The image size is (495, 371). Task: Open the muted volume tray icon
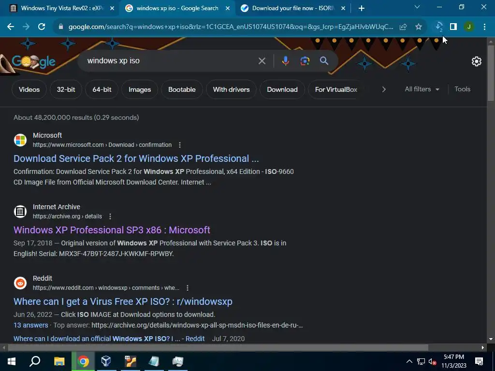[432, 361]
